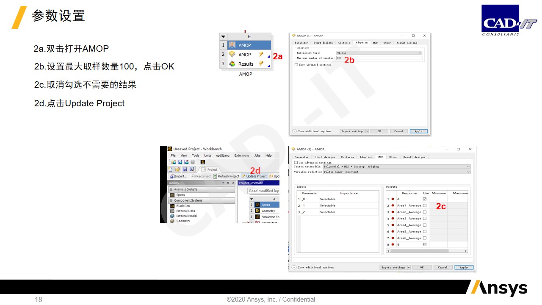
Task: Click the Update Project lightning icon
Action: 243,176
